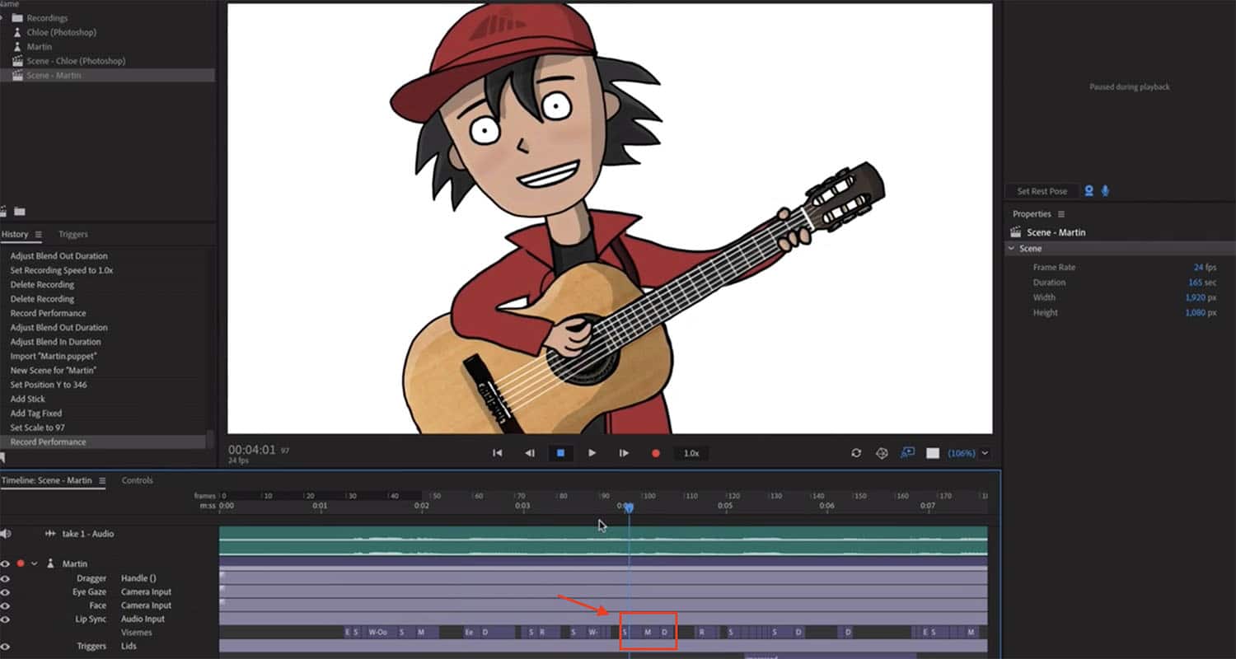Viewport: 1236px width, 659px height.
Task: Click the refresh scene icon
Action: [x=856, y=453]
